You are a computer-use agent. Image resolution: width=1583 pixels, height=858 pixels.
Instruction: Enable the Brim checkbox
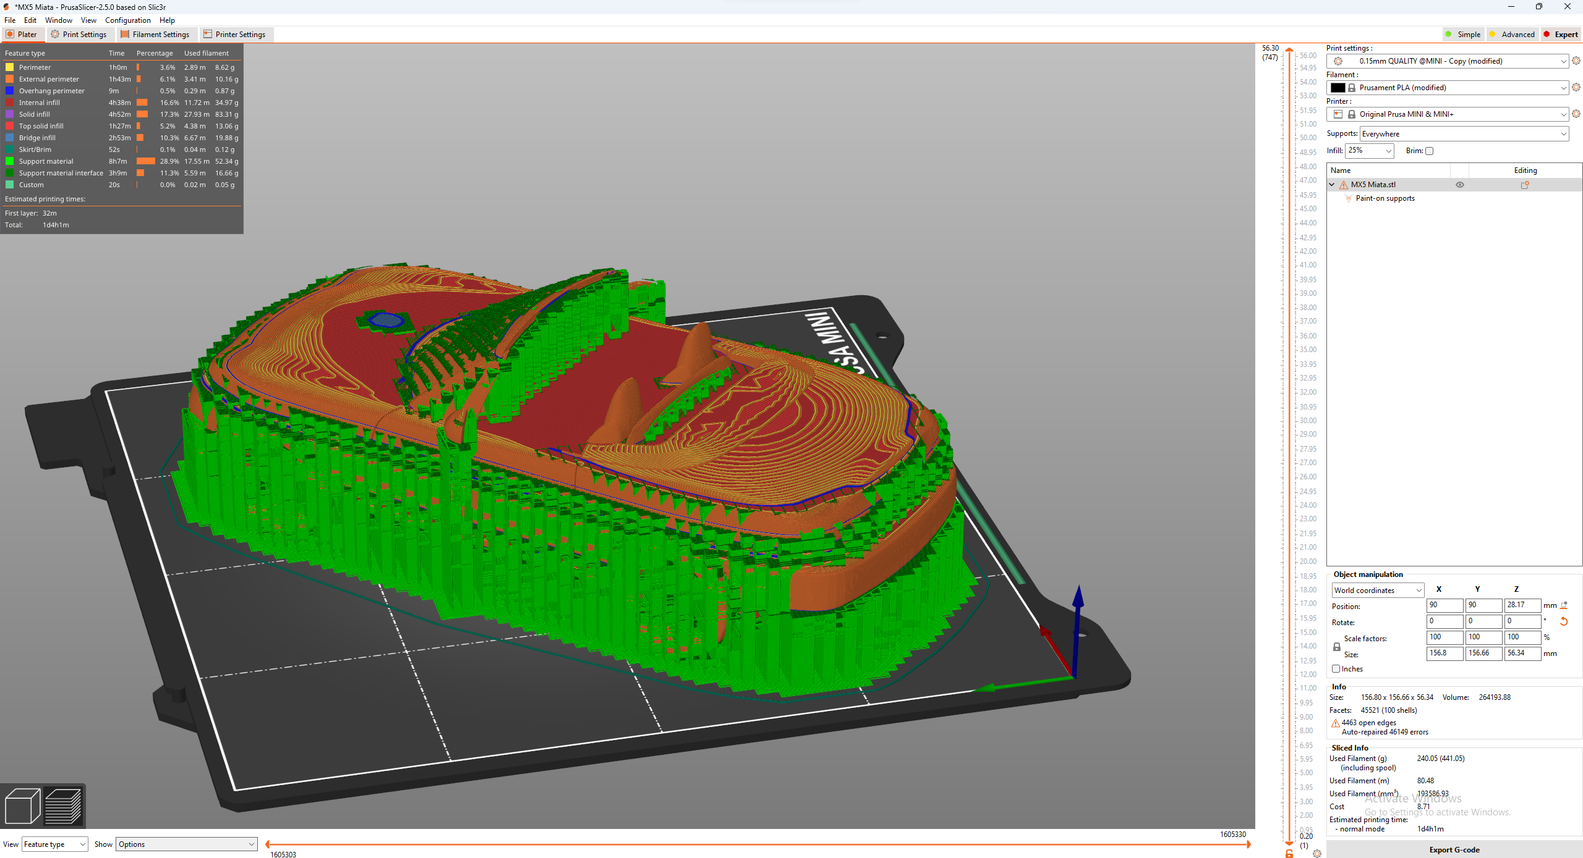pos(1429,151)
